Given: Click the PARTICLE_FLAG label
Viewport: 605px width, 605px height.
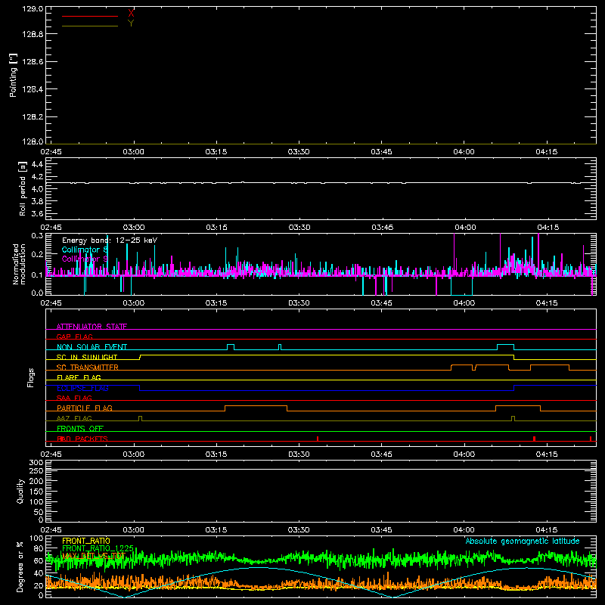Looking at the screenshot, I should 85,408.
